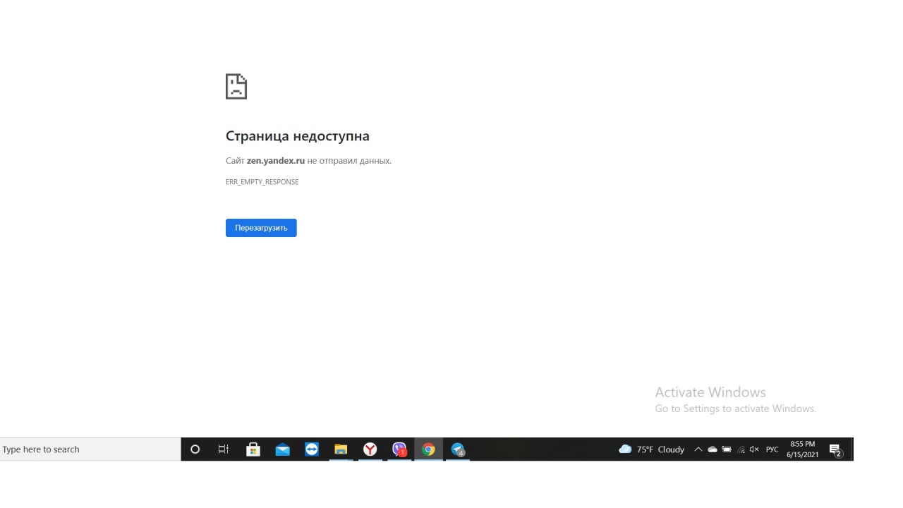Open the notification Action Center icon
This screenshot has height=508, width=903.
click(836, 450)
